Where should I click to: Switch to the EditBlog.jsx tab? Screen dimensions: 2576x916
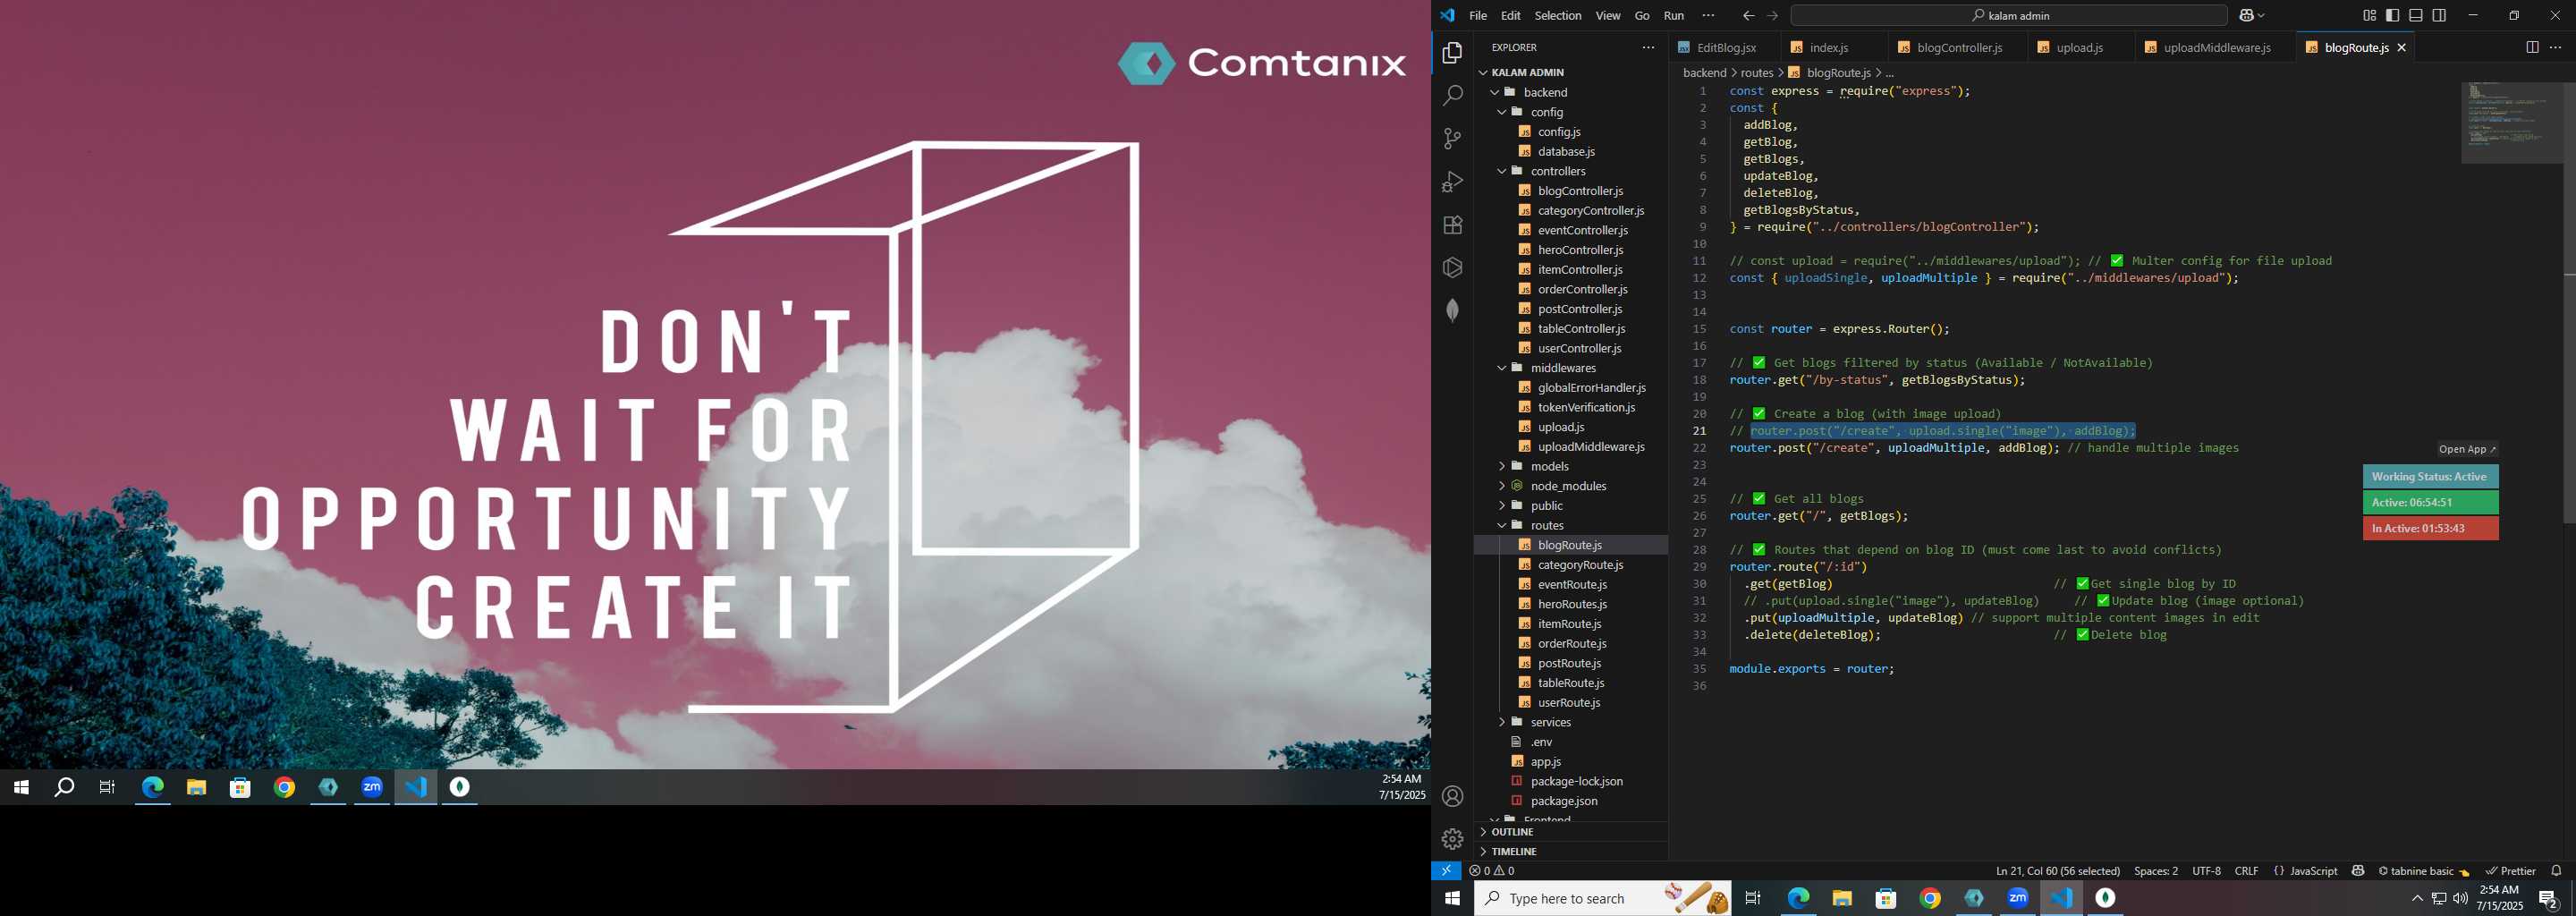[x=1725, y=47]
